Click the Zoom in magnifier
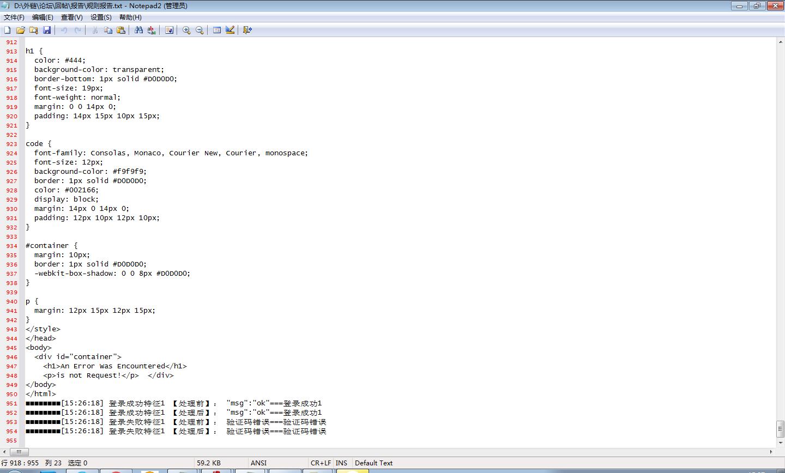Screen dimensions: 785x473 [186, 30]
